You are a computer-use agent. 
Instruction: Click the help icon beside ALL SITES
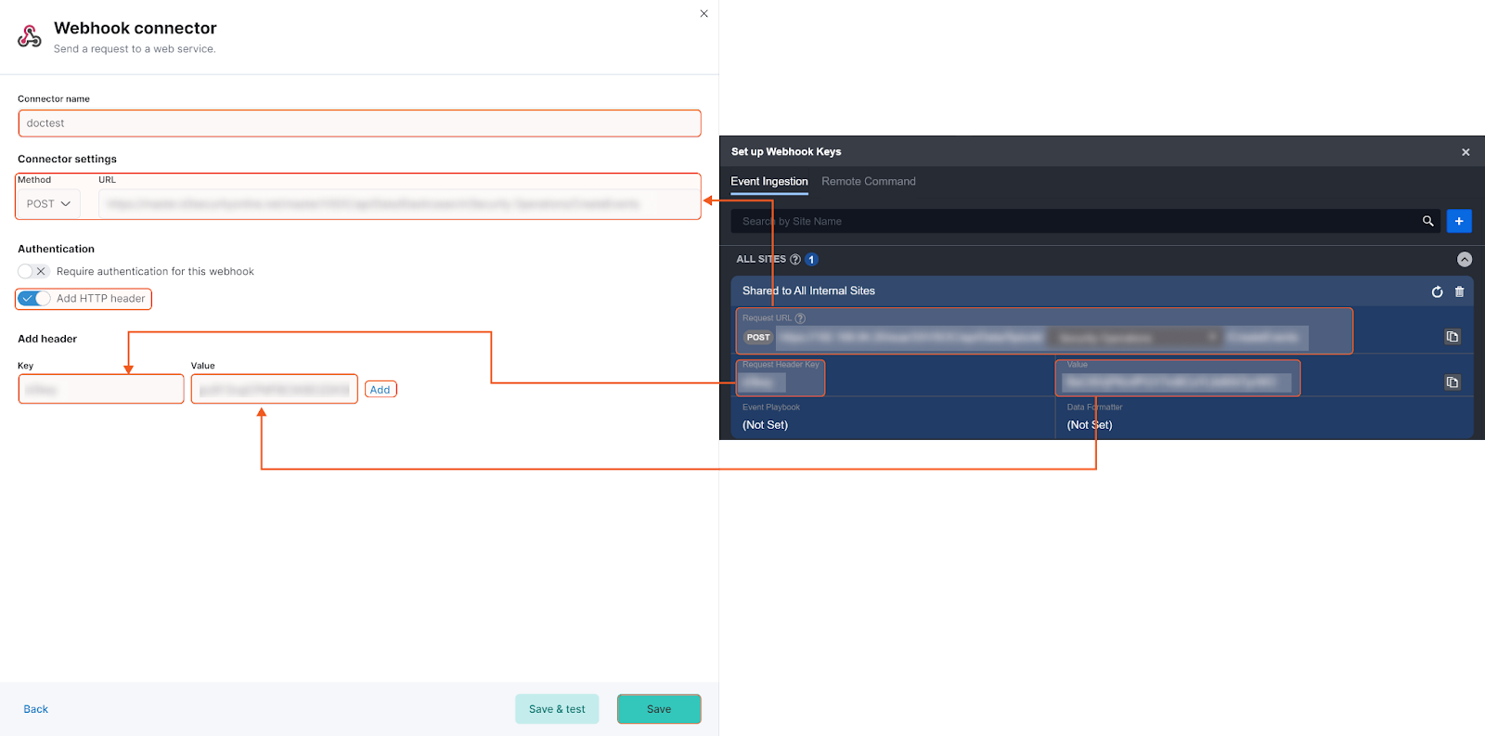tap(794, 260)
